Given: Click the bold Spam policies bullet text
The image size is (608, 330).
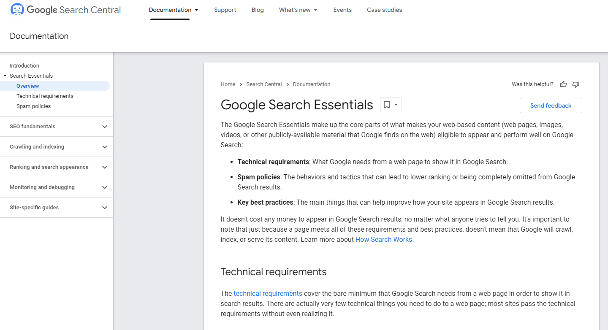Looking at the screenshot, I should point(259,177).
